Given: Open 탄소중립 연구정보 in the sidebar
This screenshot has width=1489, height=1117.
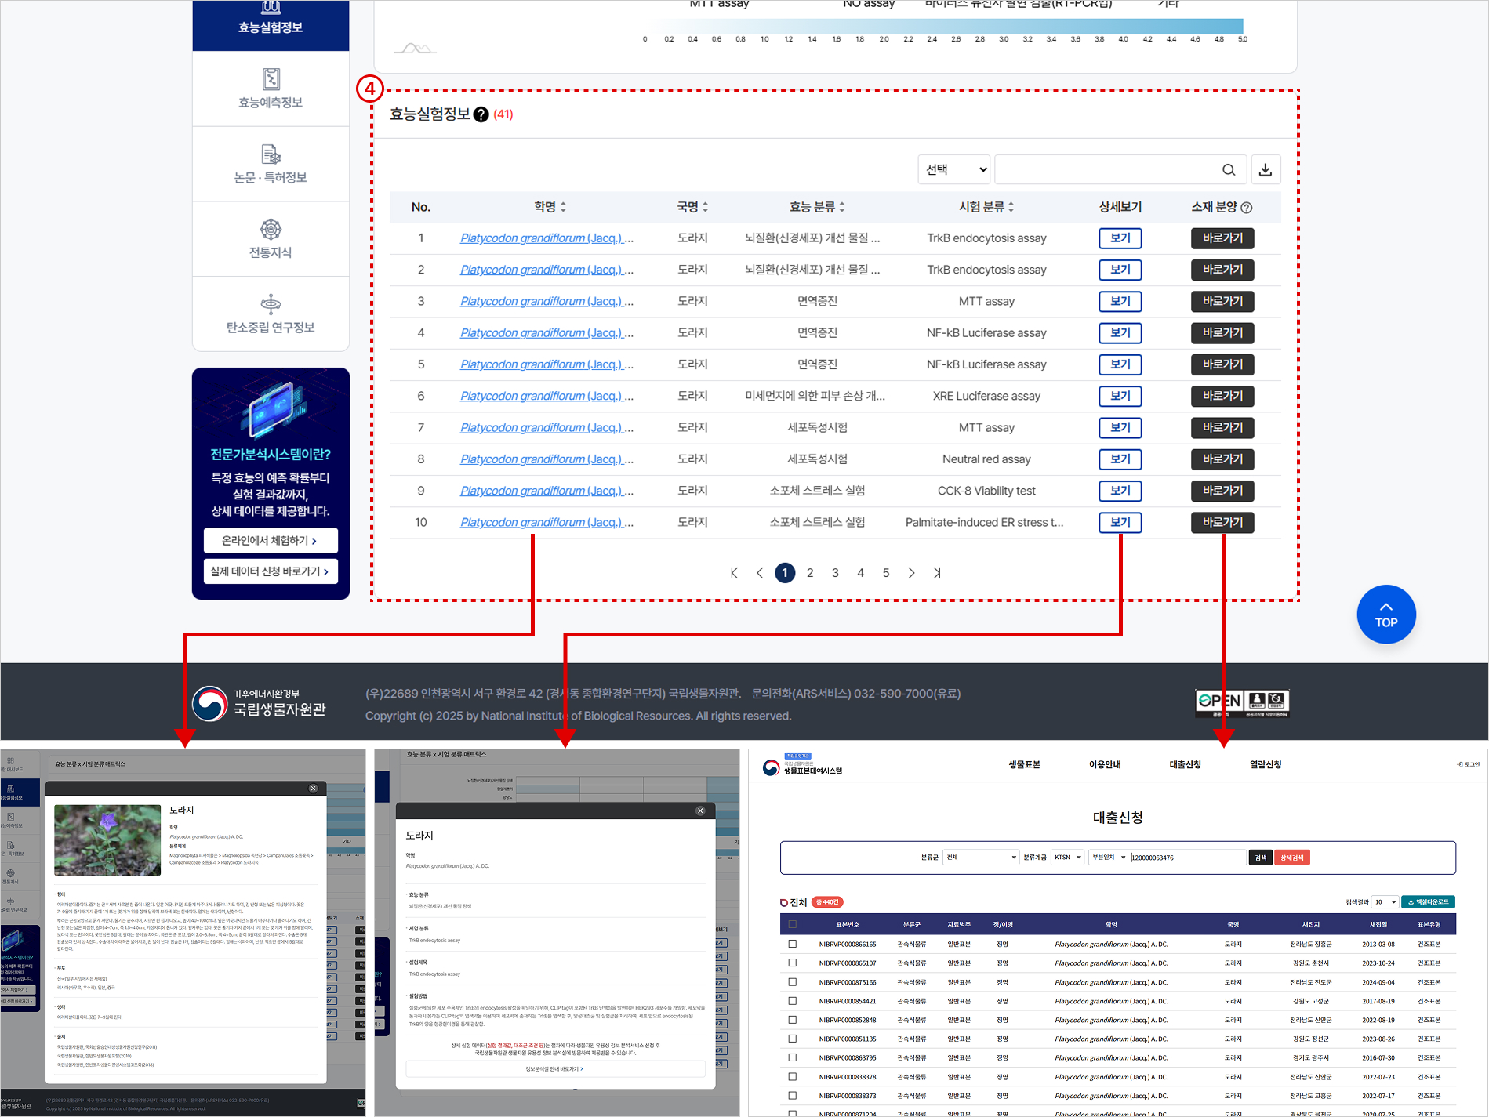Looking at the screenshot, I should [271, 314].
